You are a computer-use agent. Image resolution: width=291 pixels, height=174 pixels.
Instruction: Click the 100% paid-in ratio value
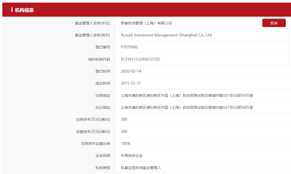click(126, 144)
